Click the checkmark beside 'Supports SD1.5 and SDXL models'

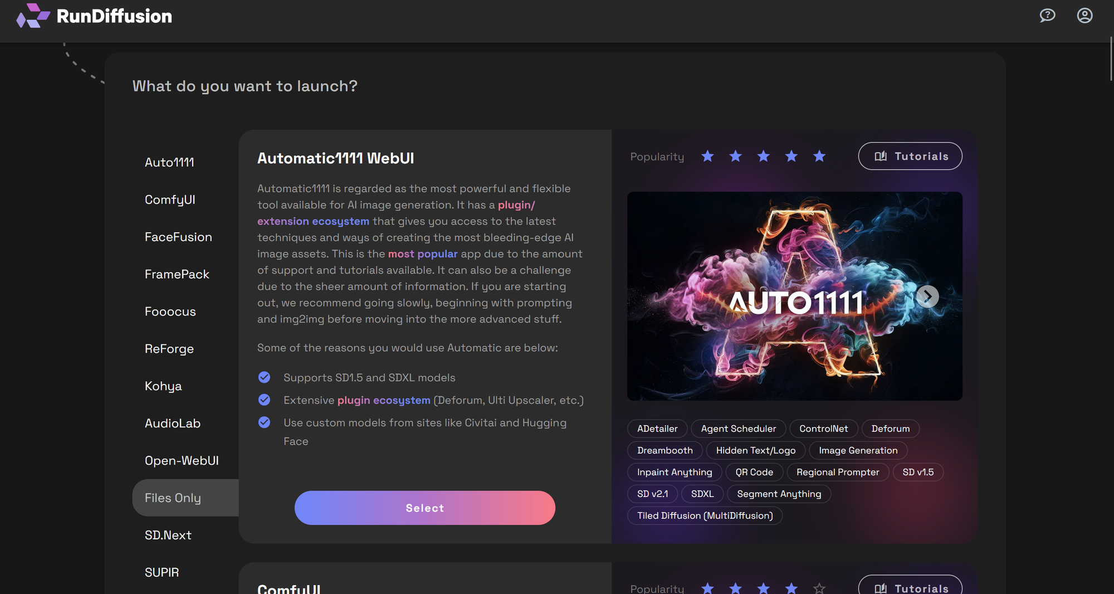coord(264,377)
